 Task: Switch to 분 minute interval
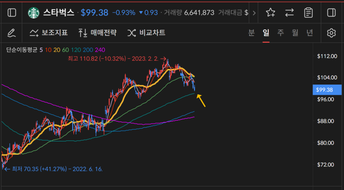251,33
